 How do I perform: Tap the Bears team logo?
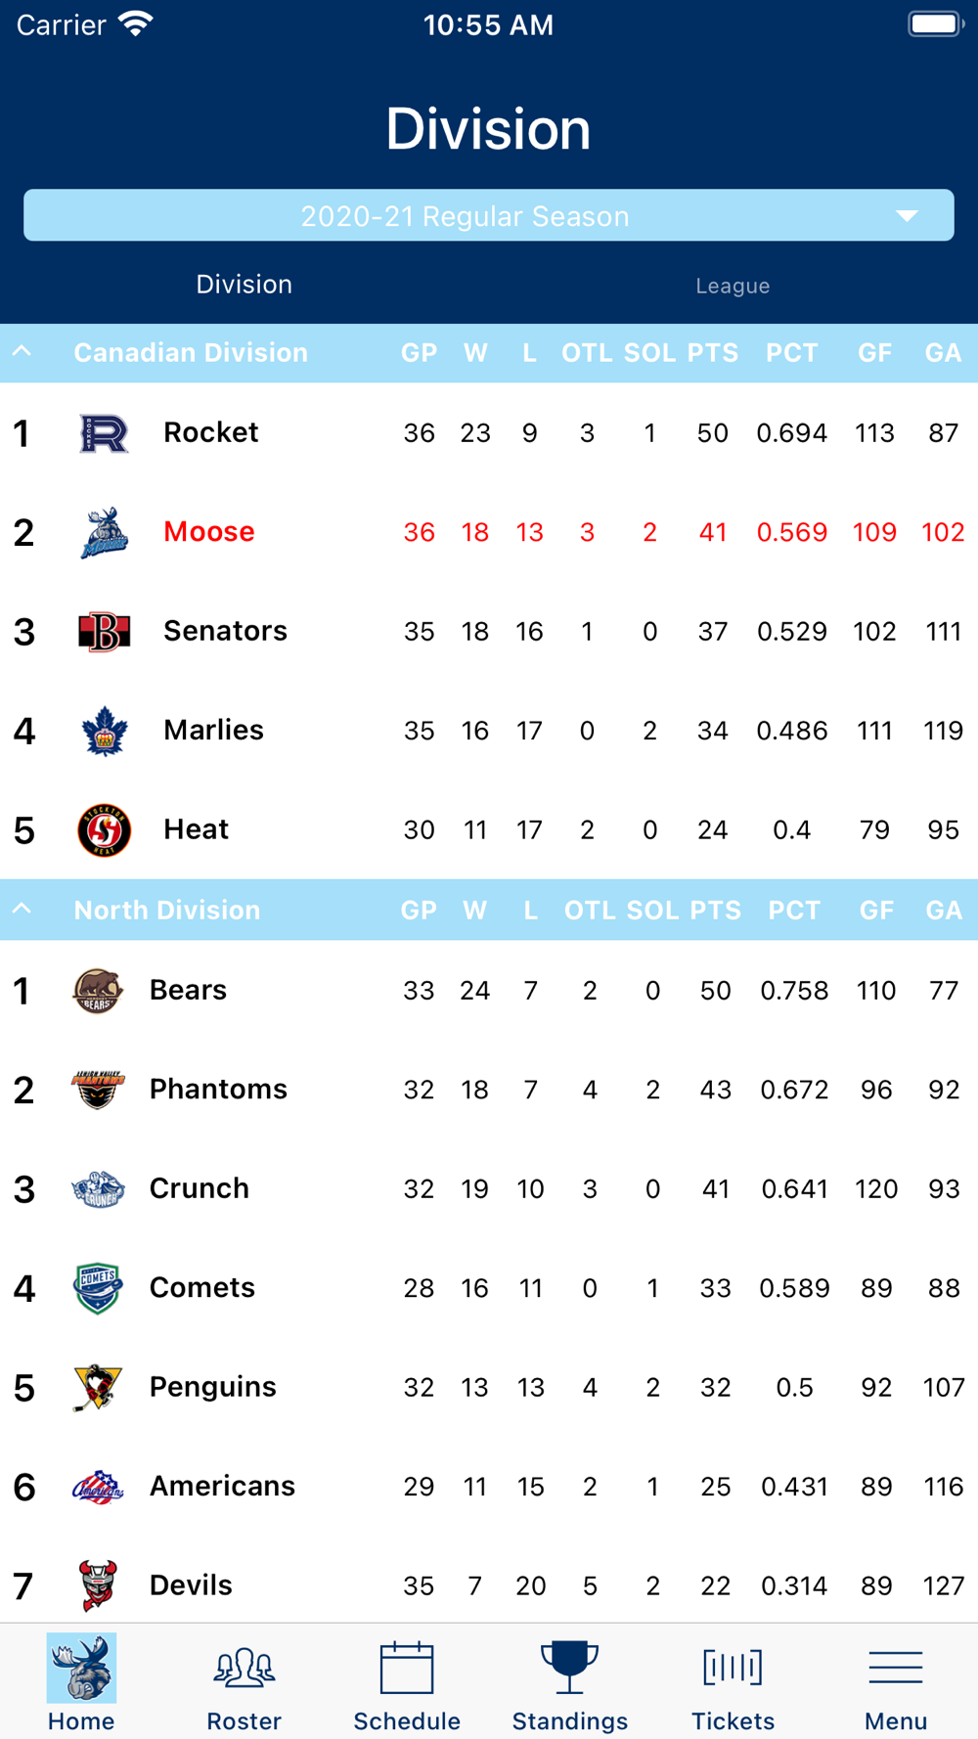(98, 991)
